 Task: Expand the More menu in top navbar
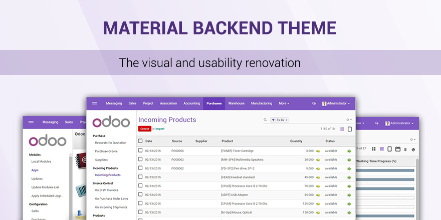[x=284, y=103]
